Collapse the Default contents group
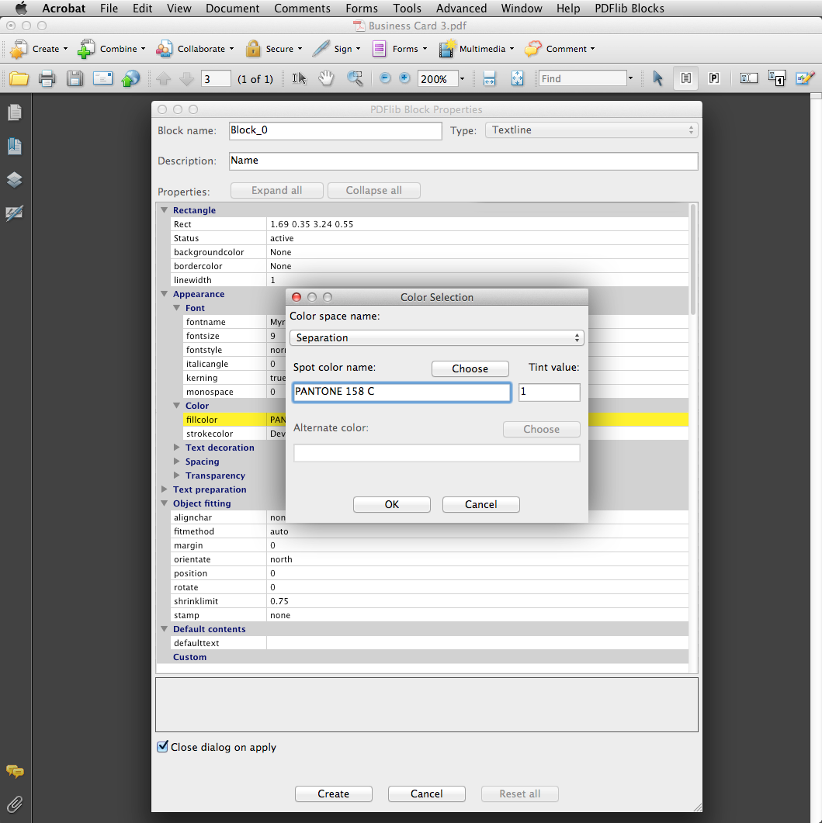Image resolution: width=822 pixels, height=823 pixels. pyautogui.click(x=165, y=629)
